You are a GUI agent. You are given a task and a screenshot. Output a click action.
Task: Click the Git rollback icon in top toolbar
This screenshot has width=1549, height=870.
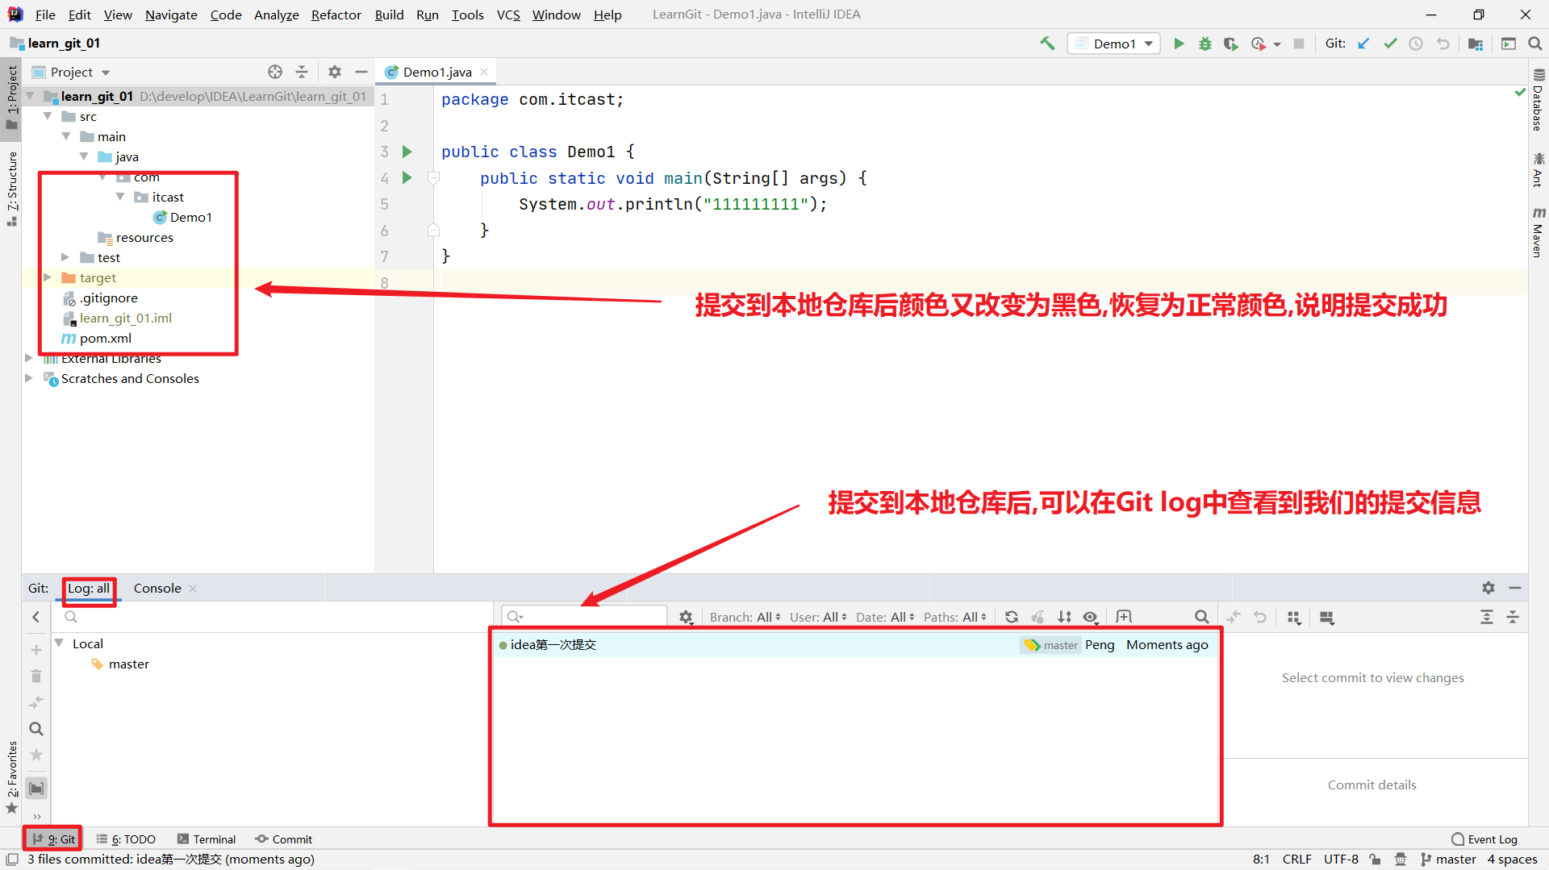(x=1443, y=44)
